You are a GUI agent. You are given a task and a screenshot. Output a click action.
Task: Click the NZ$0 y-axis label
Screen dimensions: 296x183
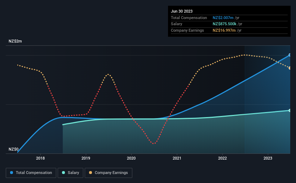point(13,149)
